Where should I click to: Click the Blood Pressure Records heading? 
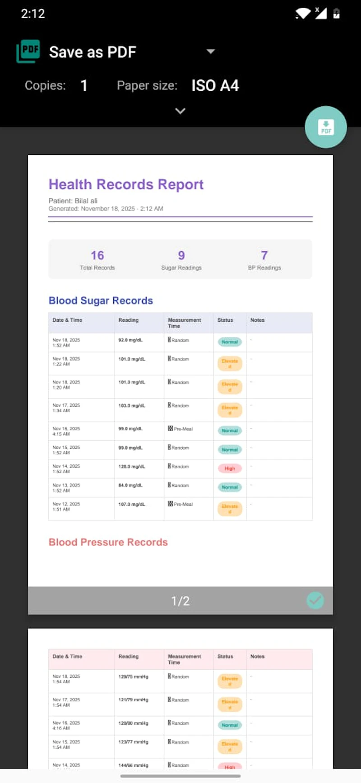click(x=108, y=542)
